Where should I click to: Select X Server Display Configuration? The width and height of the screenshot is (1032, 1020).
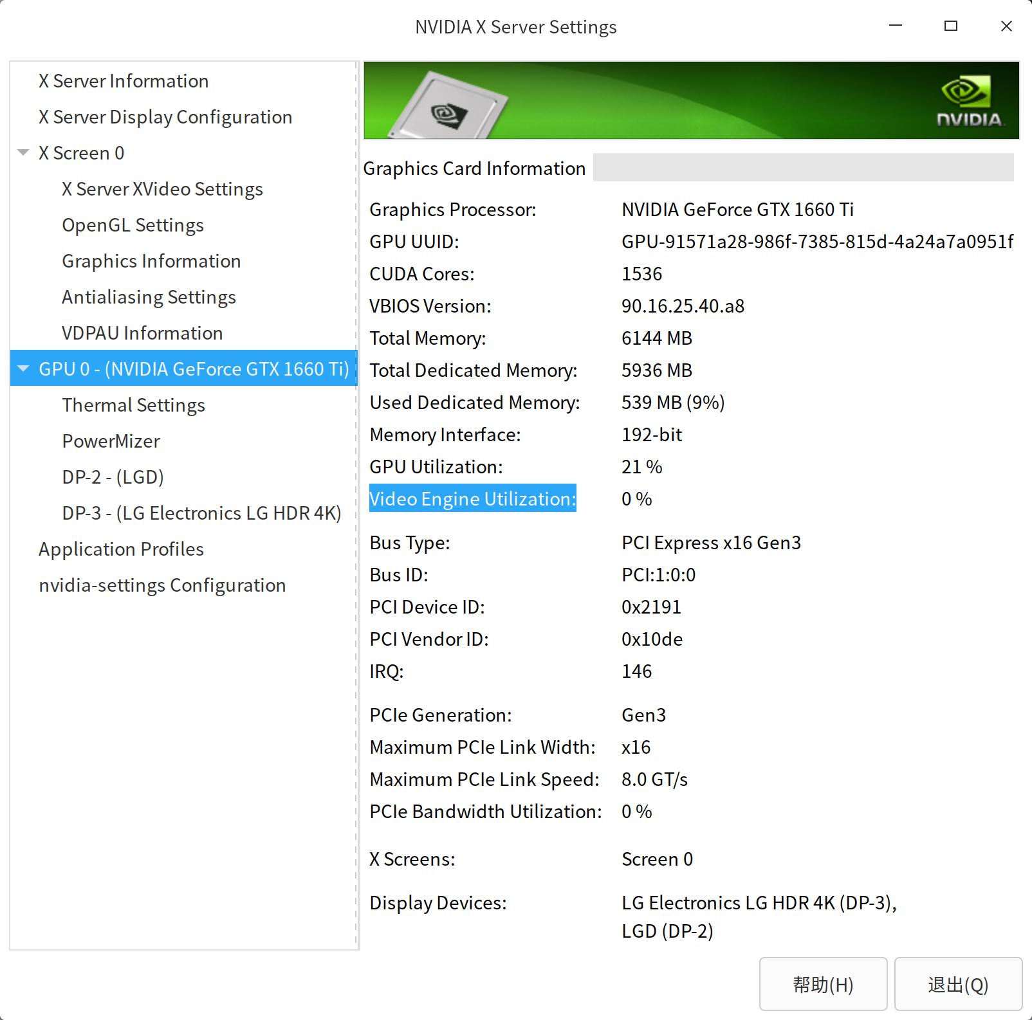[x=165, y=117]
